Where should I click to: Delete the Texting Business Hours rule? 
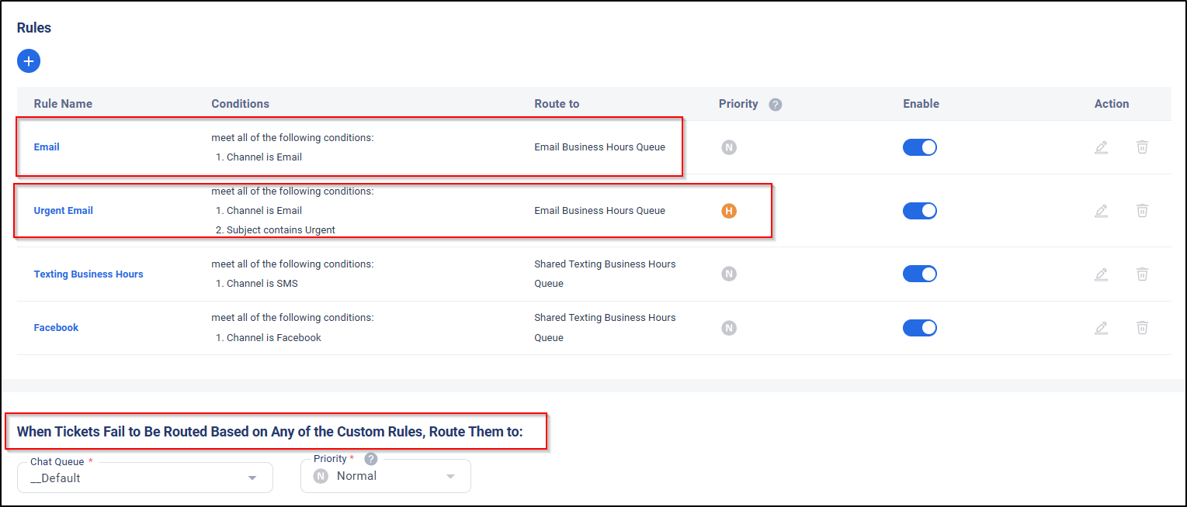[x=1142, y=274]
